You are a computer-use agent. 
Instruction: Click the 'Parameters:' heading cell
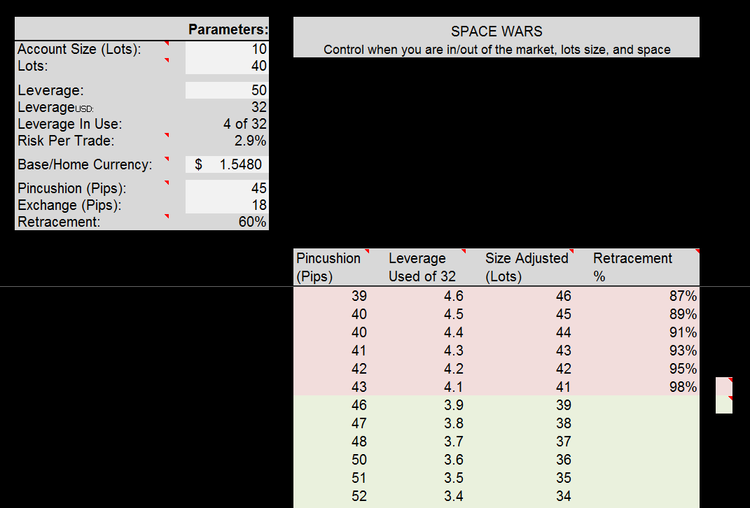(x=228, y=29)
